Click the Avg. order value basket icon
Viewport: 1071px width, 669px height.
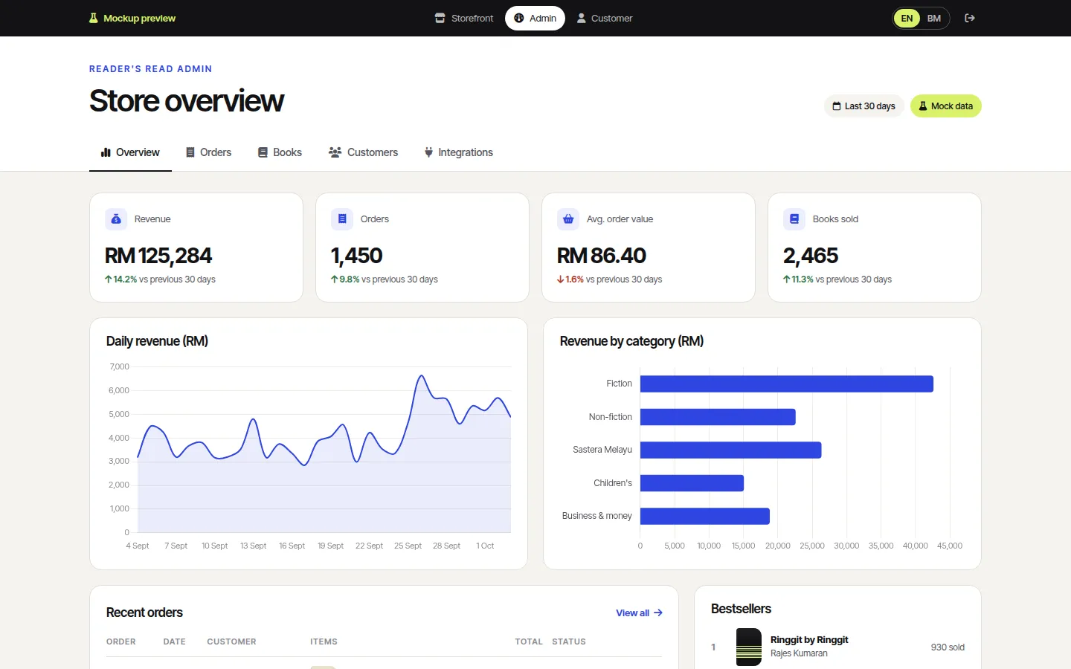tap(568, 219)
